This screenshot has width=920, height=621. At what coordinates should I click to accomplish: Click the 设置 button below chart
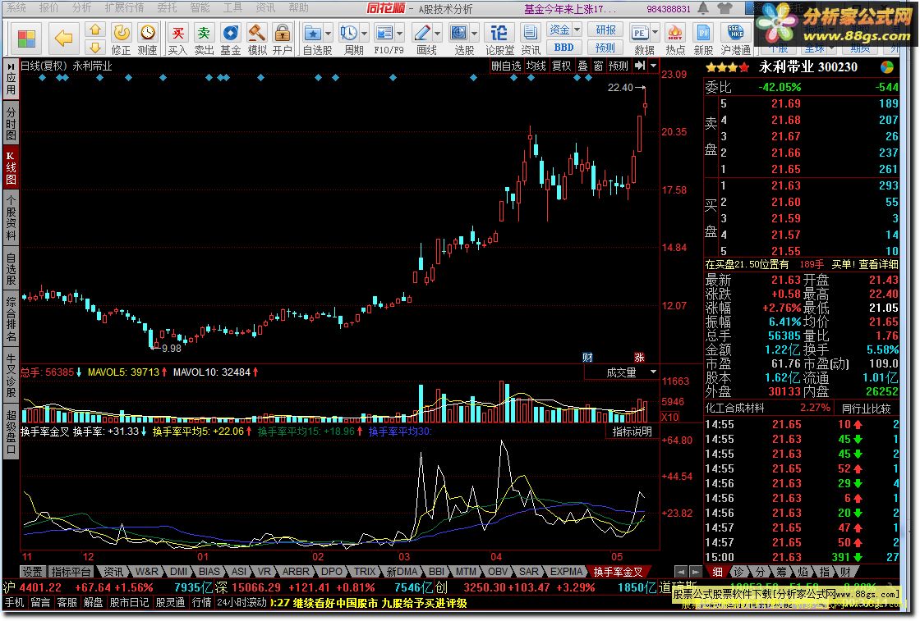(32, 571)
